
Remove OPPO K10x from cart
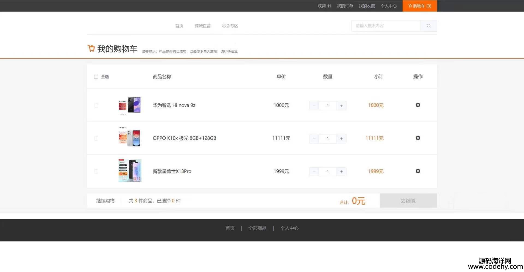point(418,138)
